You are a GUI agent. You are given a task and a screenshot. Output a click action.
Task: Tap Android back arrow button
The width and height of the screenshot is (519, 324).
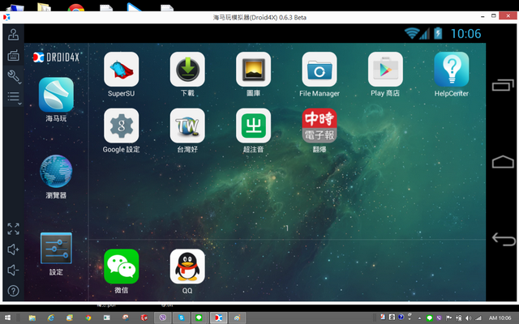coord(504,239)
